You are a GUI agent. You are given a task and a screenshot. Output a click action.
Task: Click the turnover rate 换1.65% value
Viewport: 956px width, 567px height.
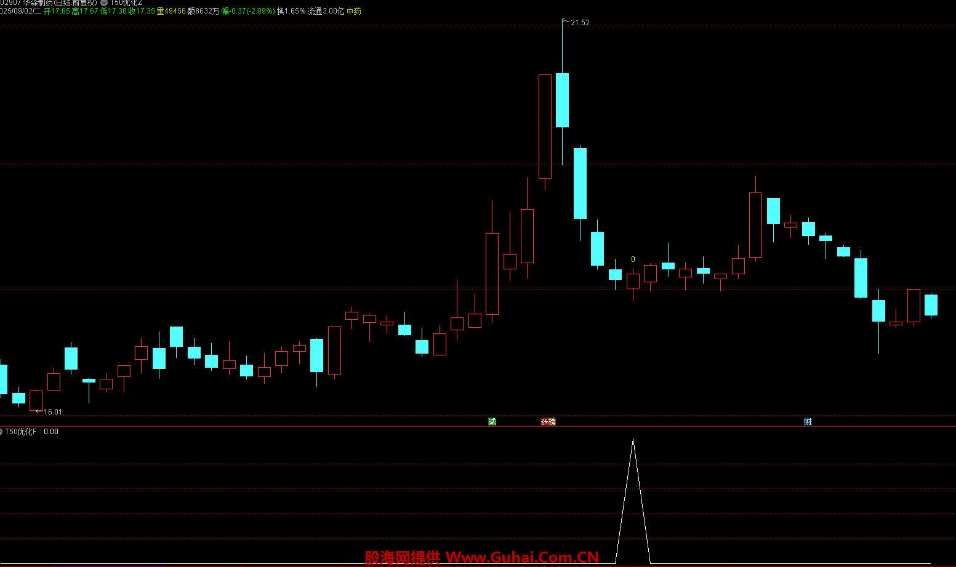pyautogui.click(x=291, y=11)
